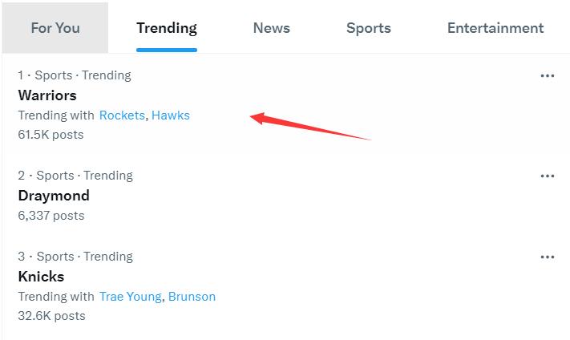Viewport: 570px width, 340px height.
Task: Open the Sports tab
Action: point(369,28)
